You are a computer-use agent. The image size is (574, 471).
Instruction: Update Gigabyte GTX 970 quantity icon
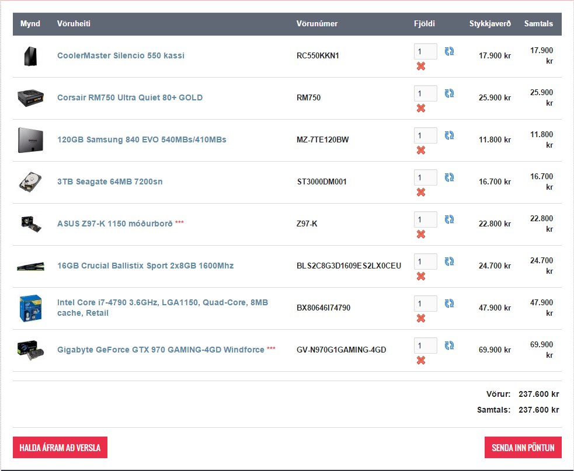coord(449,346)
